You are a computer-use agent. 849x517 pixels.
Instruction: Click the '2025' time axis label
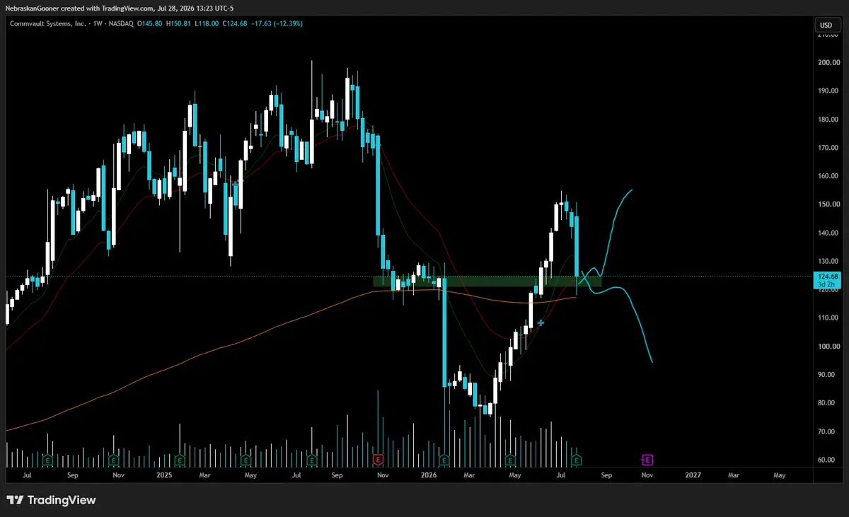164,476
